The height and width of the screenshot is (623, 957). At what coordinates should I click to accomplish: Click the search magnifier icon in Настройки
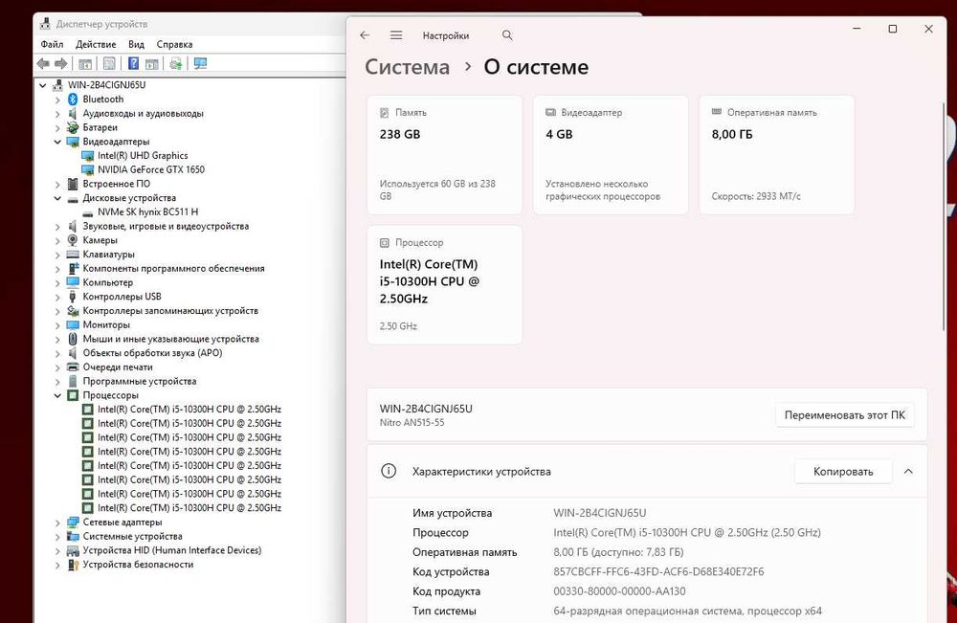coord(507,35)
